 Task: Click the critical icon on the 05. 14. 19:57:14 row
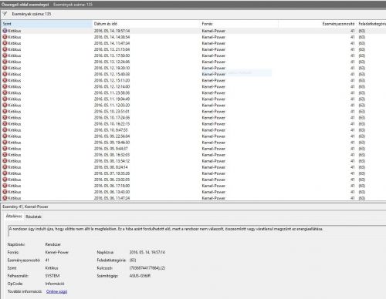coord(5,31)
